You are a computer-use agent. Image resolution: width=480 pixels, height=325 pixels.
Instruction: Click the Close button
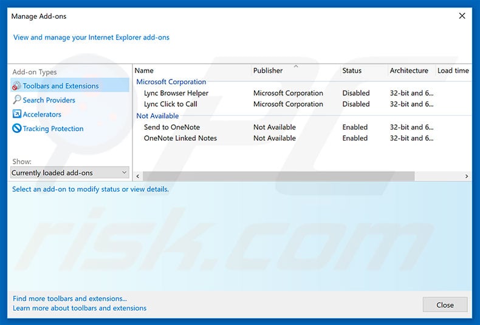[x=445, y=305]
